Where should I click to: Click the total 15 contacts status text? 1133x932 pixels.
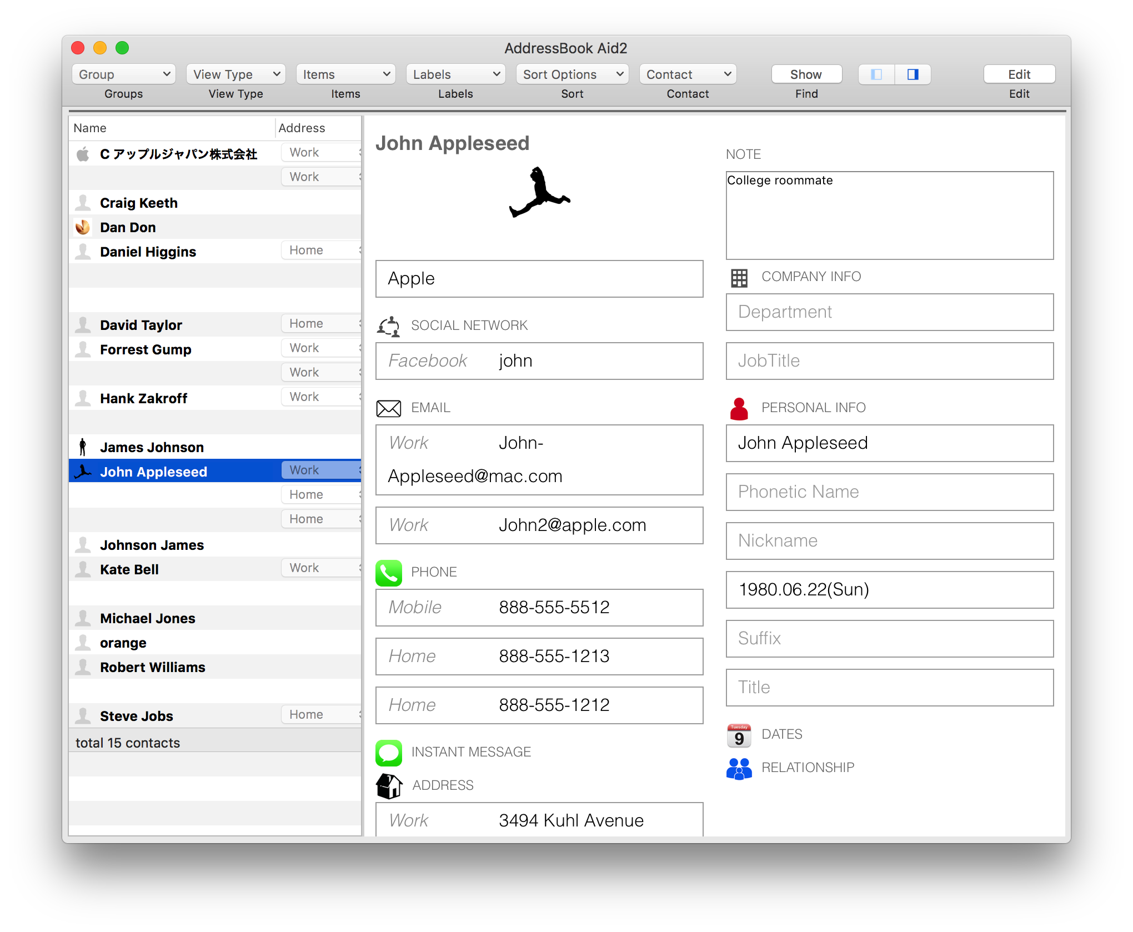tap(128, 743)
